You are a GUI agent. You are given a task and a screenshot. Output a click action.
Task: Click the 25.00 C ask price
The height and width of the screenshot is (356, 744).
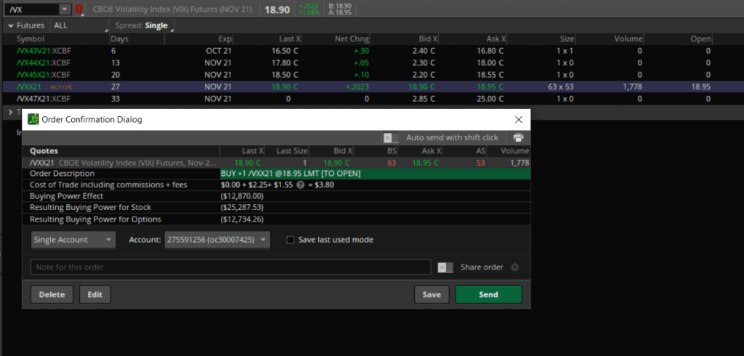489,99
